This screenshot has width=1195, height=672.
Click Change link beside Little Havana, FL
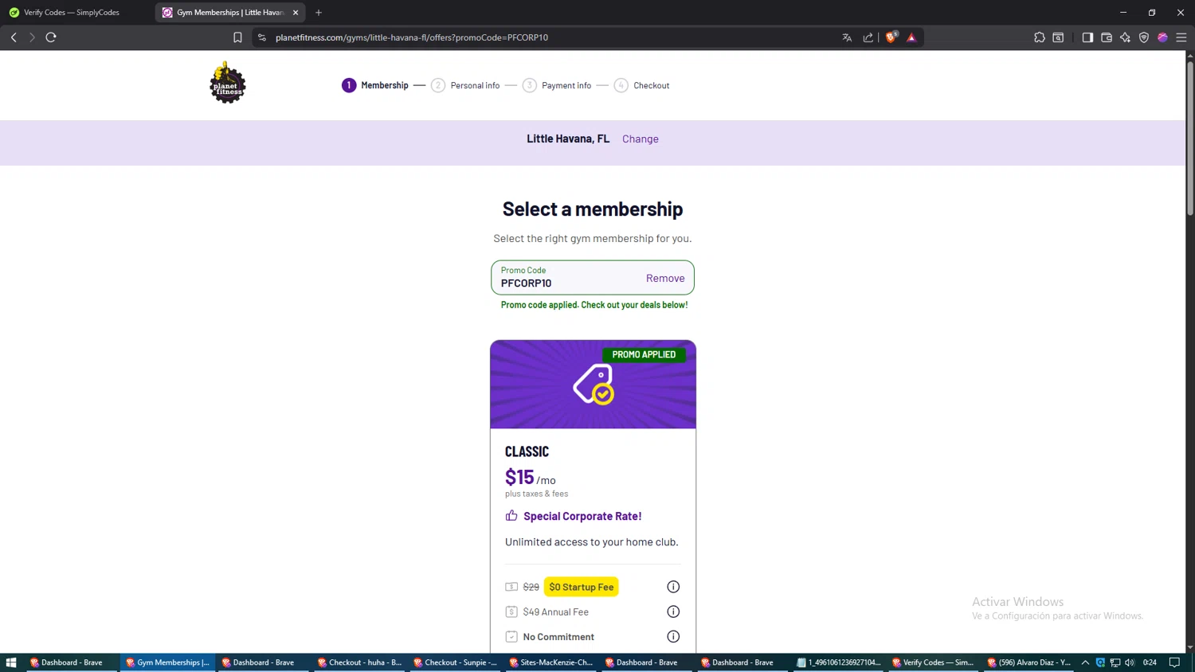tap(641, 139)
